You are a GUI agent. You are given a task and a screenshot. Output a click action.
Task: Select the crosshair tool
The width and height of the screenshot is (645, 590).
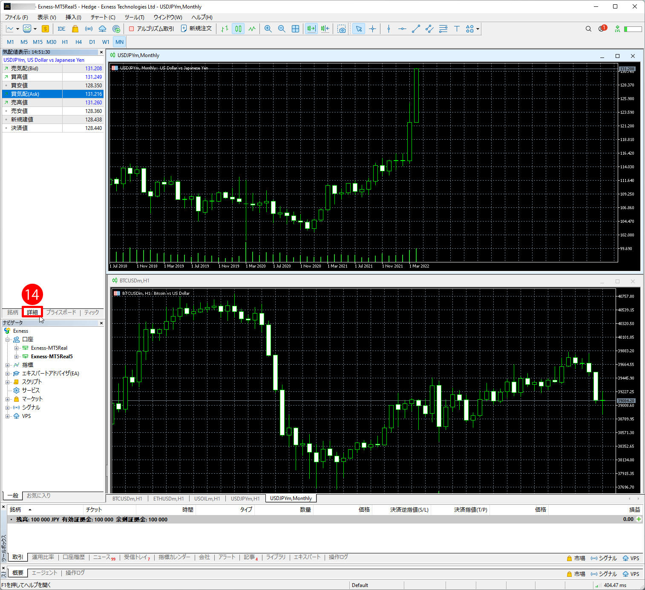tap(372, 29)
